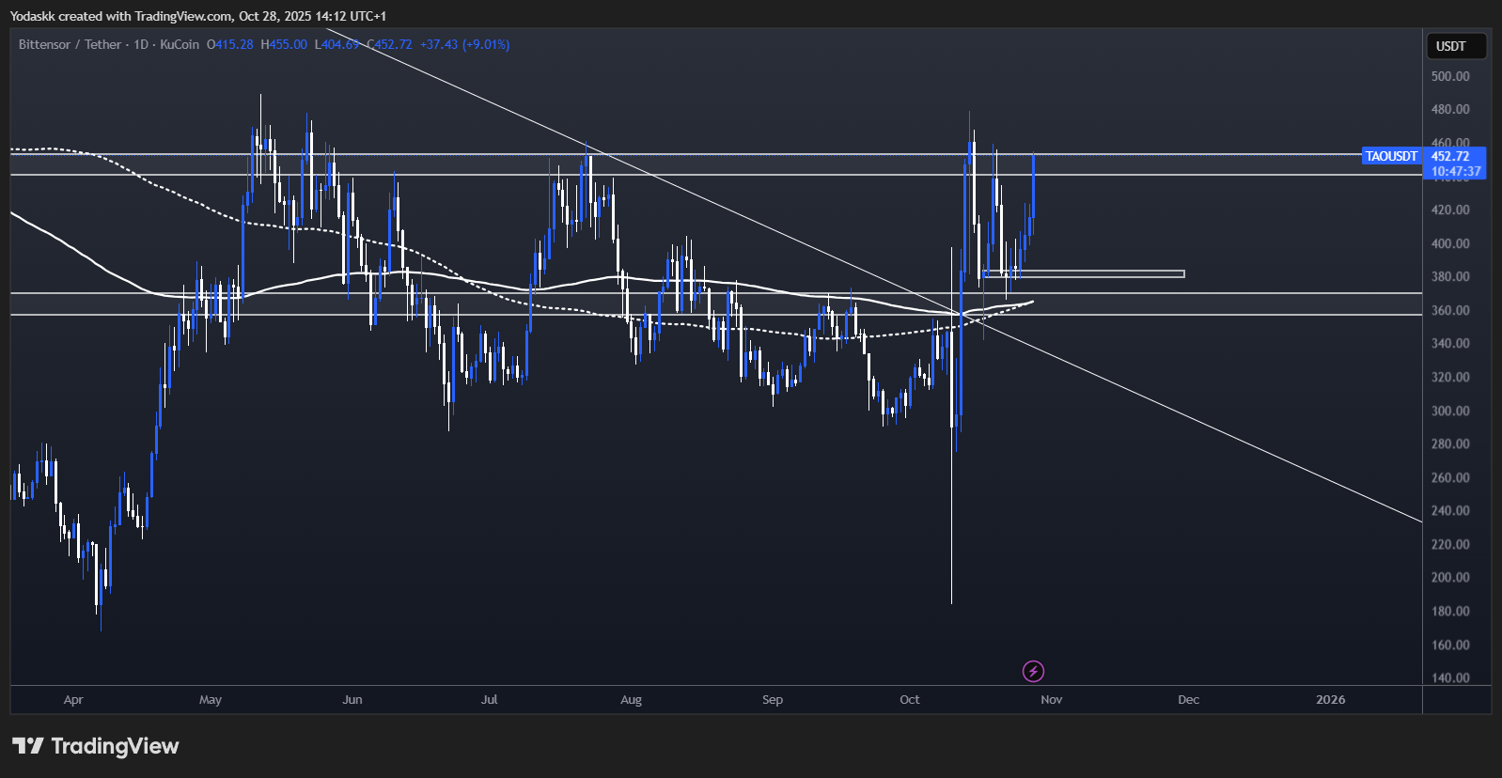Select the Apr label on time axis

coord(73,699)
